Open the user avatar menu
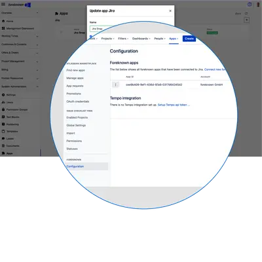The image size is (262, 262). point(258,5)
